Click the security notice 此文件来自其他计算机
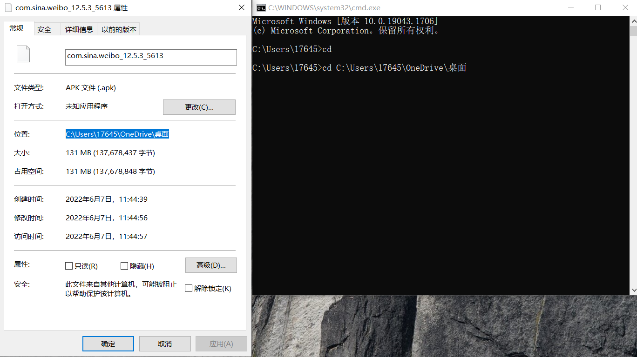Image resolution: width=637 pixels, height=357 pixels. (x=121, y=289)
